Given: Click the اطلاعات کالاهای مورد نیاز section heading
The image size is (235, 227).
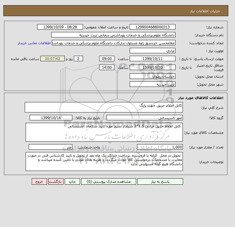Looking at the screenshot, I should tap(201, 98).
